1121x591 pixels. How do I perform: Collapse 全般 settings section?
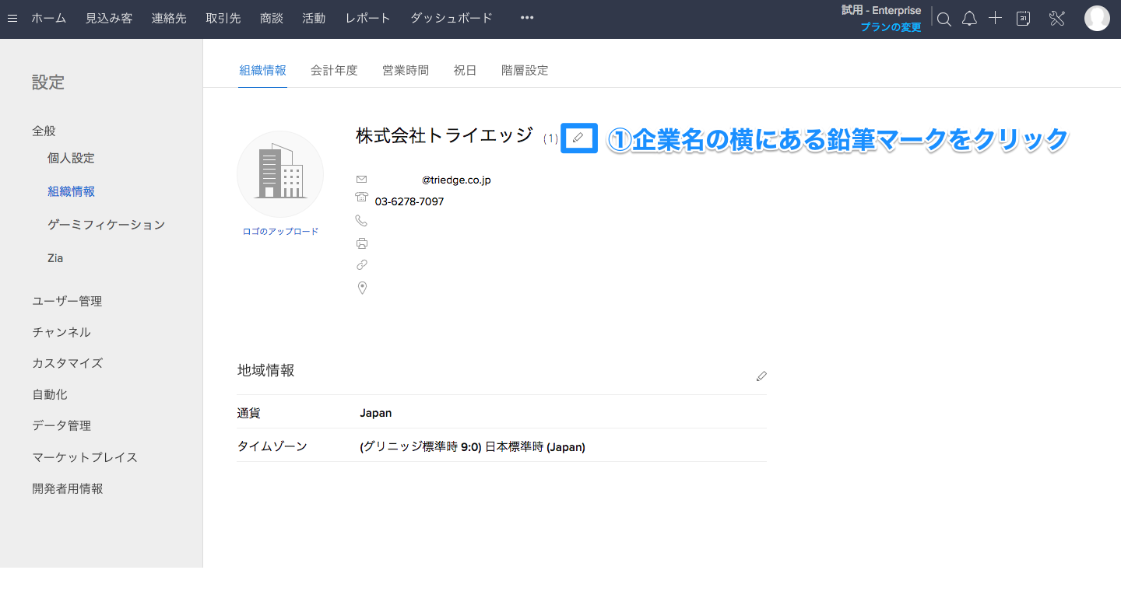point(44,131)
